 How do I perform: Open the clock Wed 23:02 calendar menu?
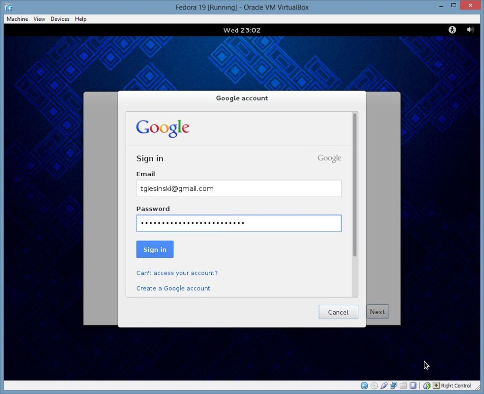(242, 30)
